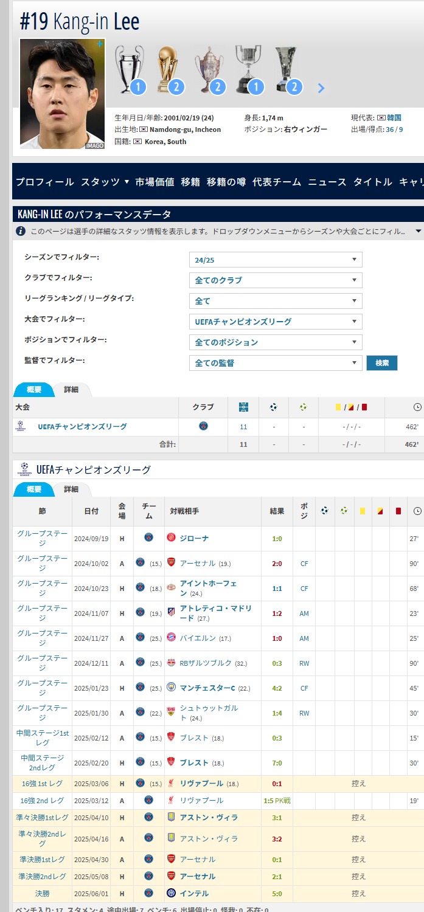The height and width of the screenshot is (912, 424).
Task: Click the plus icon on the portrait
Action: point(100,44)
